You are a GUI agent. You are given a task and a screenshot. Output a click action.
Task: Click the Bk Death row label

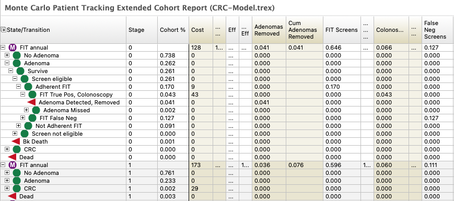coord(36,141)
